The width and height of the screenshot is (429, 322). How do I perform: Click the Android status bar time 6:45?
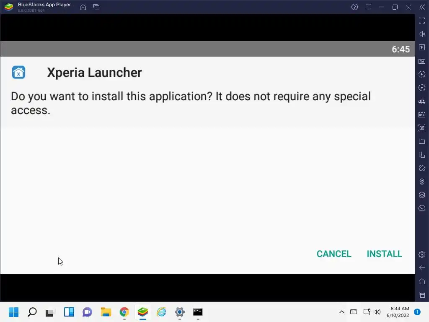[401, 49]
